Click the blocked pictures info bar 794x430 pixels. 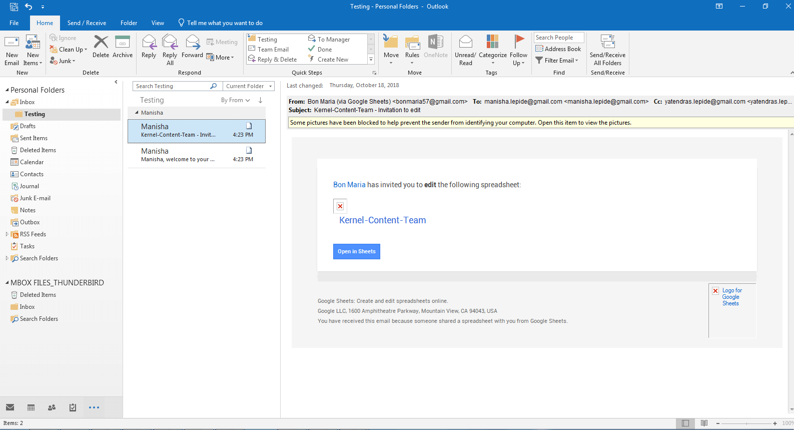click(541, 123)
